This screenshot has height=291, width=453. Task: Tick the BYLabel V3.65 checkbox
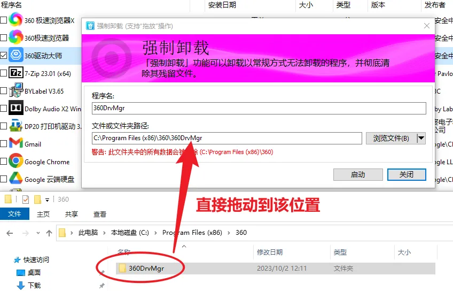[3, 90]
